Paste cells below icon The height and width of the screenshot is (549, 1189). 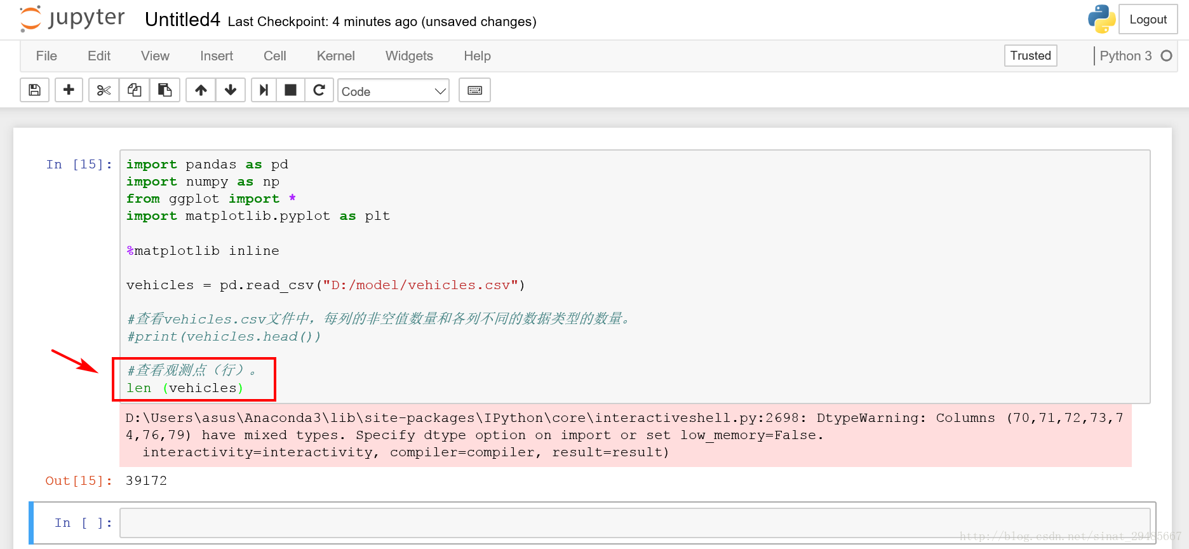[165, 90]
